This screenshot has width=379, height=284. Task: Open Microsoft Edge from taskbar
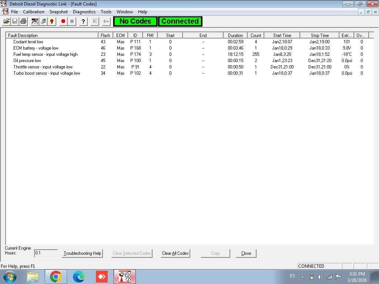[x=79, y=277]
